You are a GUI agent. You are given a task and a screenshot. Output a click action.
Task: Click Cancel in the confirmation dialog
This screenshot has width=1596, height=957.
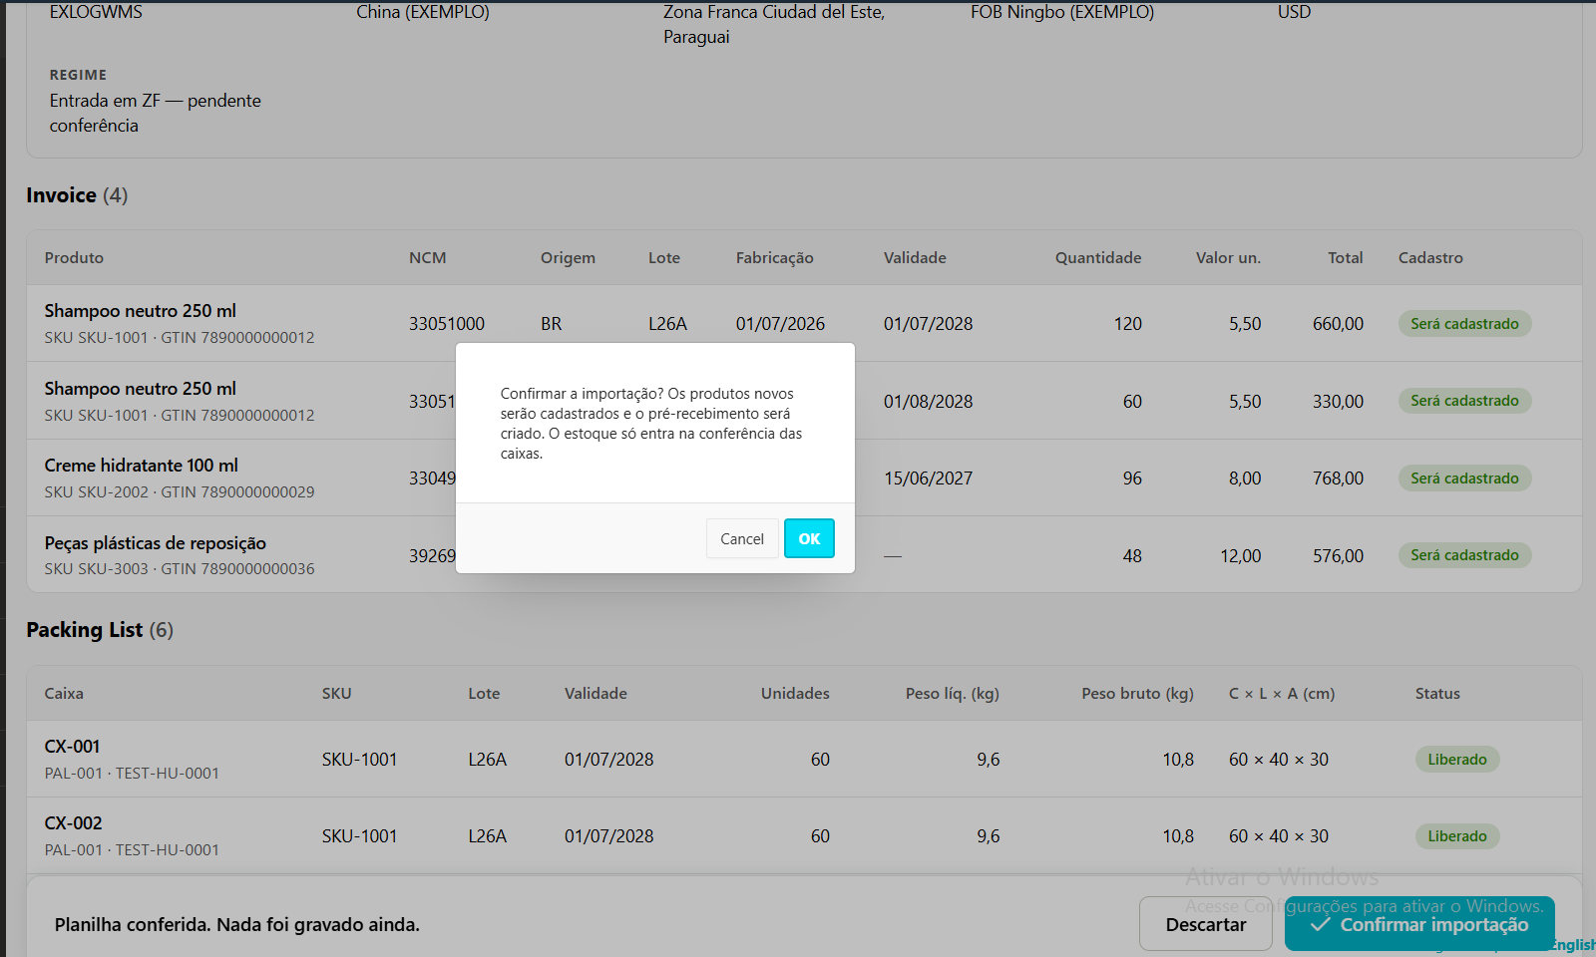(742, 538)
